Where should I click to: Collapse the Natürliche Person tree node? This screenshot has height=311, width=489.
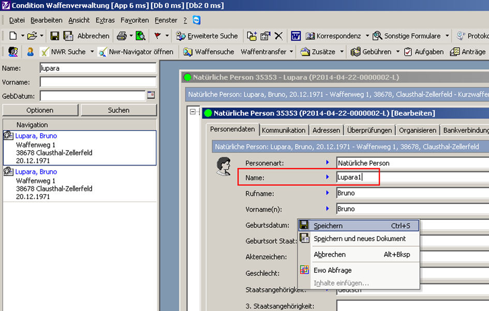pyautogui.click(x=194, y=112)
